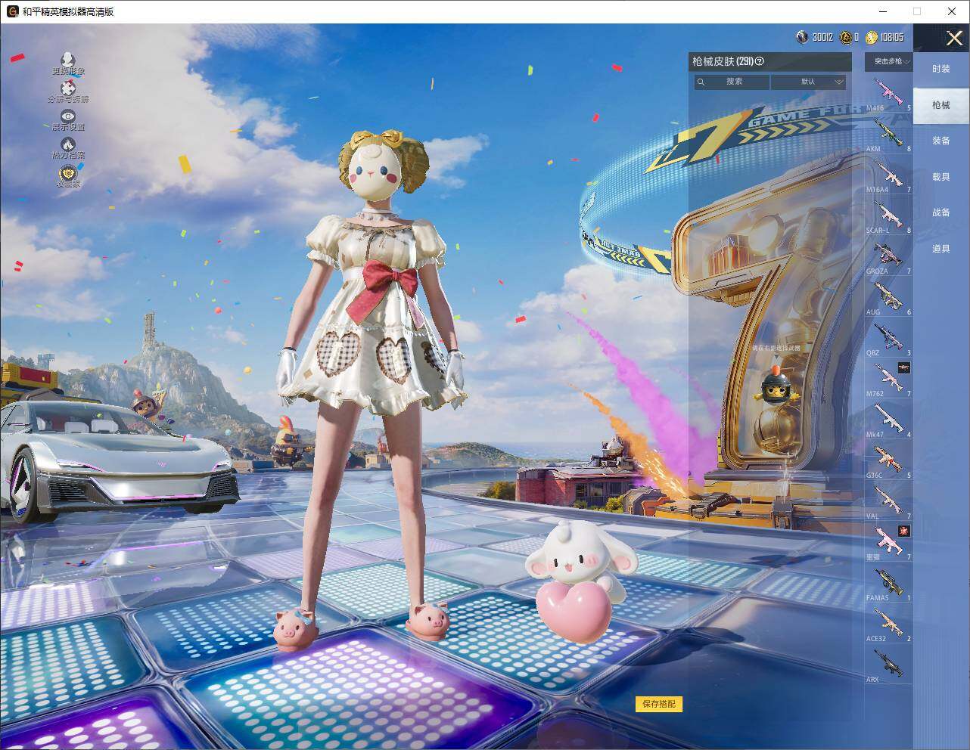This screenshot has height=750, width=970.
Task: Select the Mk47 weapon skin
Action: (x=888, y=420)
